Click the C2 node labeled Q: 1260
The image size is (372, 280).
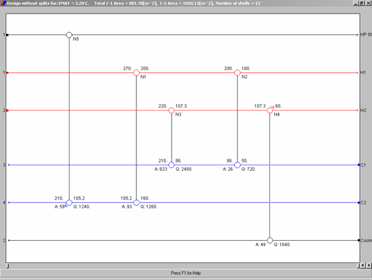(x=136, y=202)
